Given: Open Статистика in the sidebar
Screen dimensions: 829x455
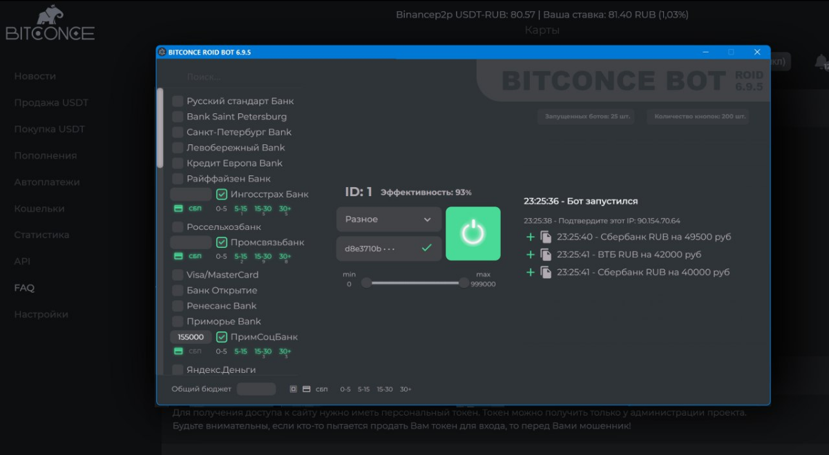Looking at the screenshot, I should [41, 235].
